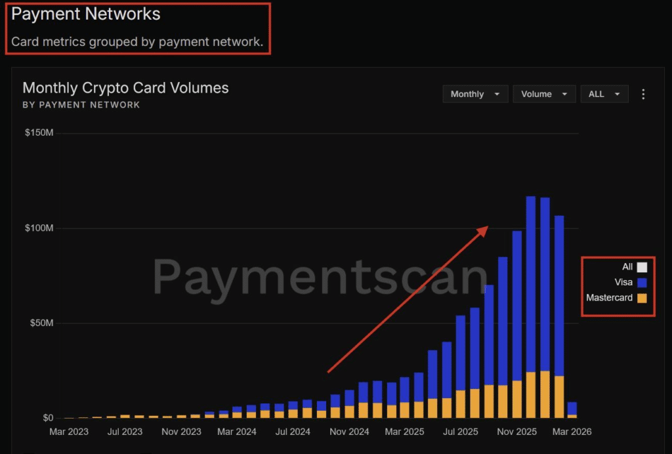Click the Mar 2023 axis label
Image resolution: width=672 pixels, height=454 pixels.
click(68, 431)
